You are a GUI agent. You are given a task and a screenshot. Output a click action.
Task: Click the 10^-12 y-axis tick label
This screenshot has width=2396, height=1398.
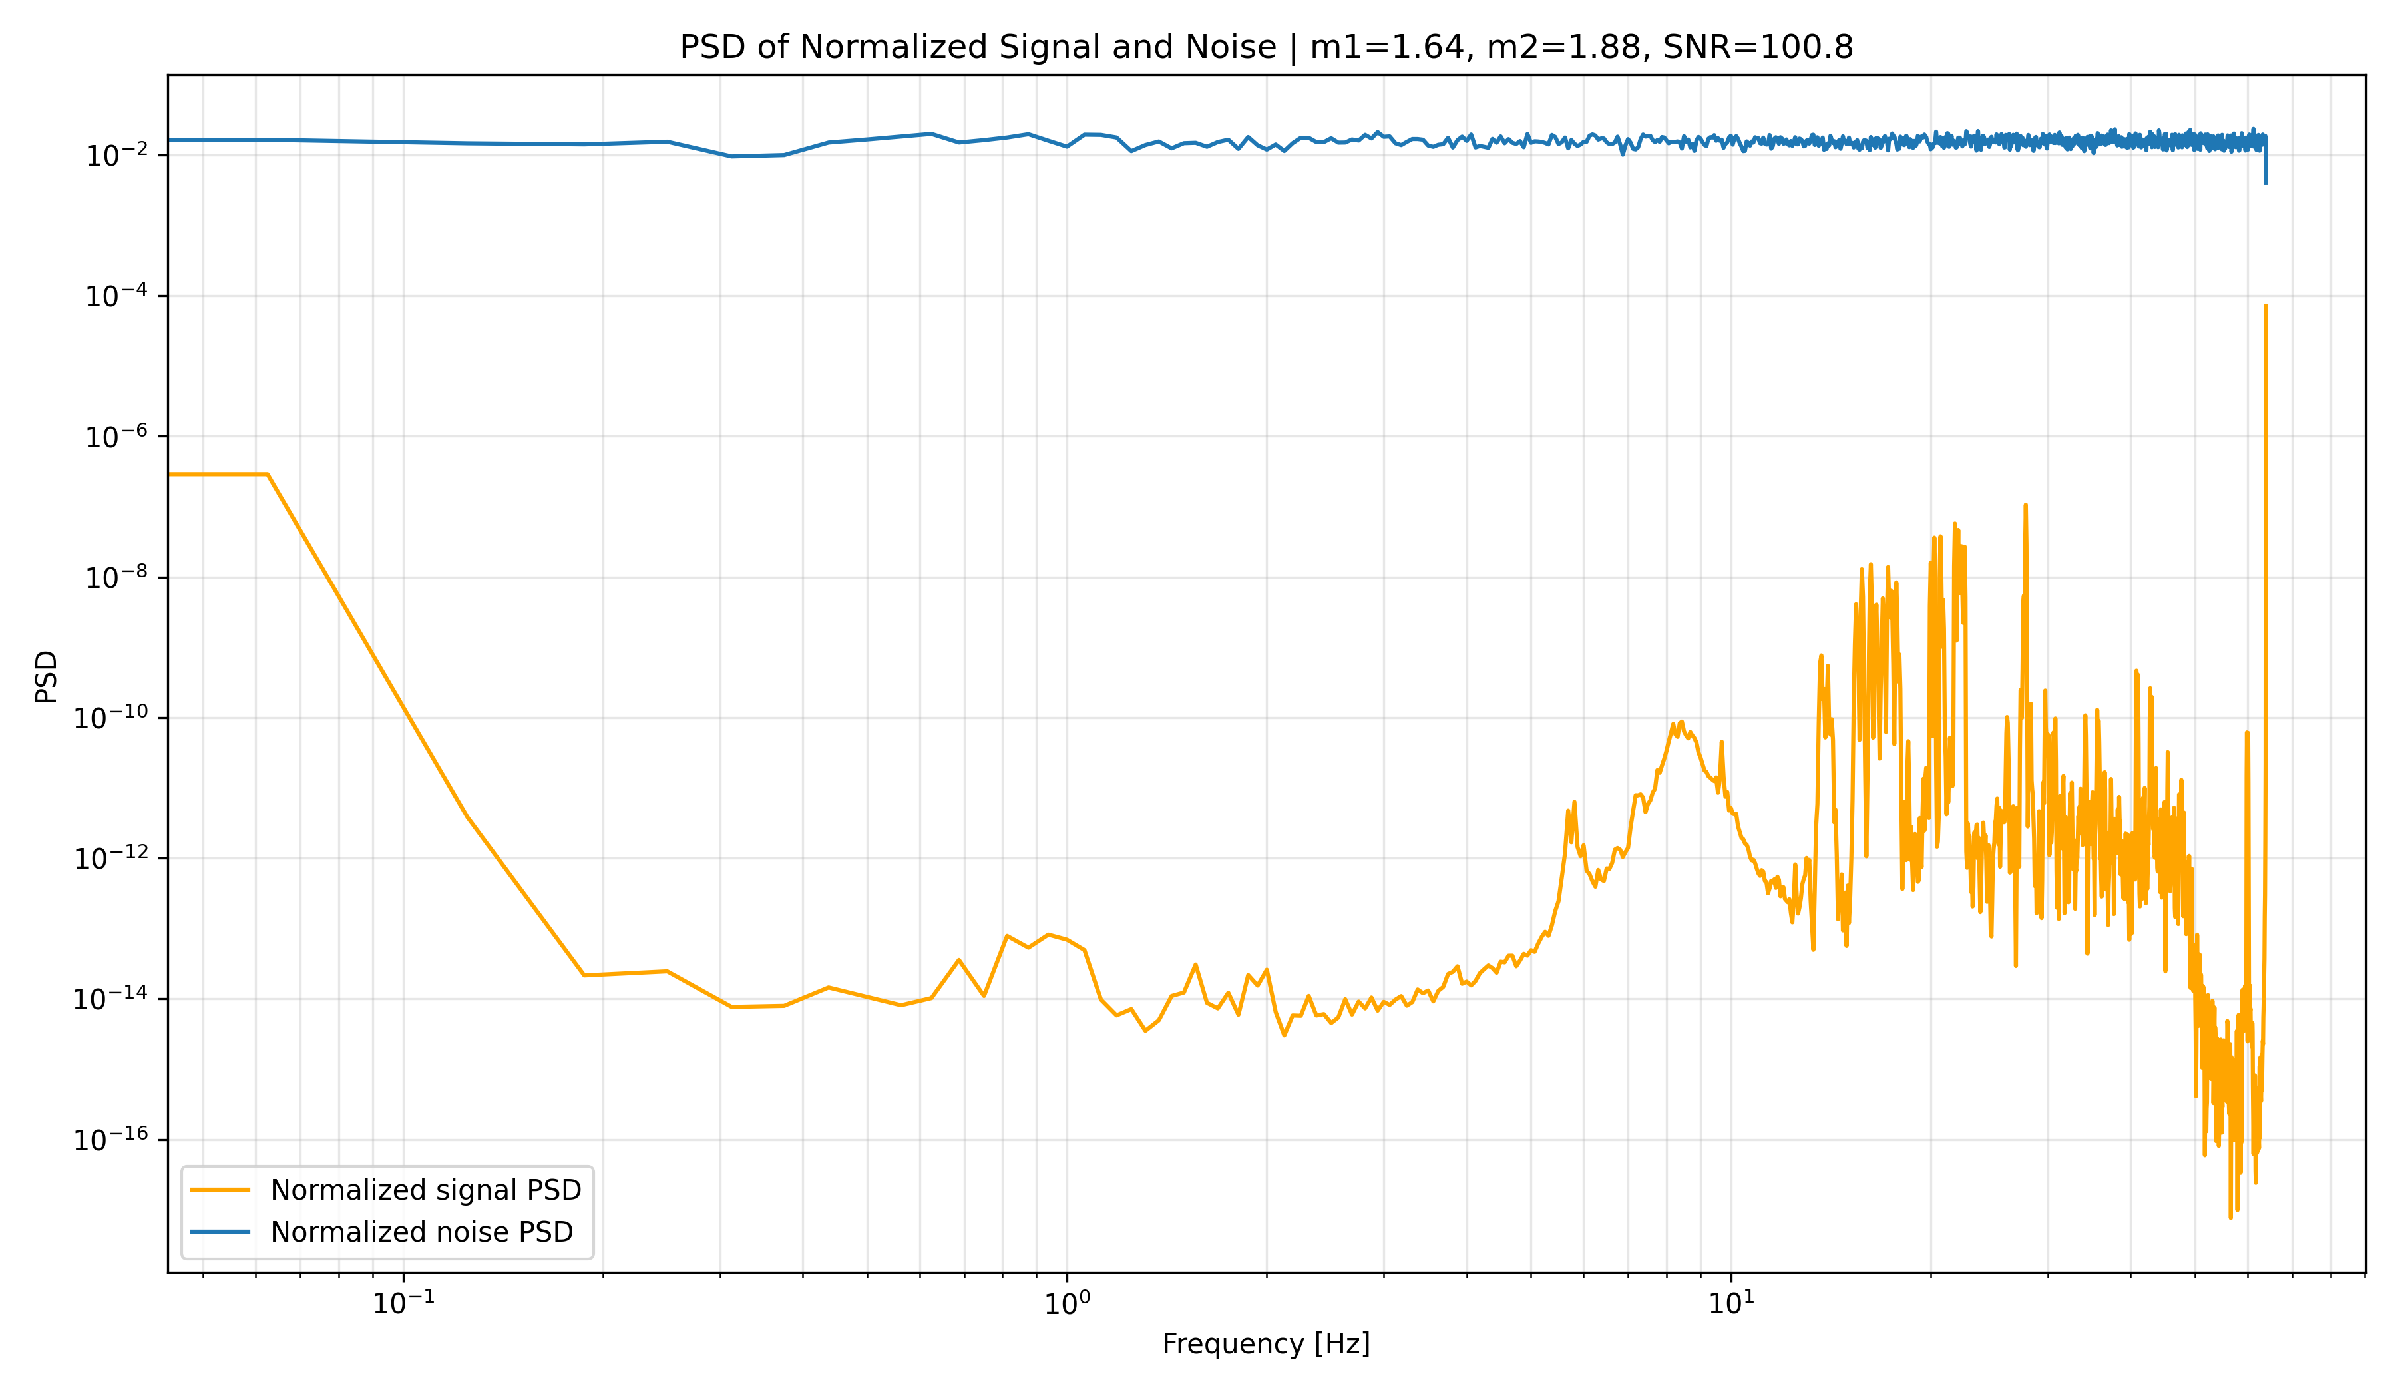coord(107,858)
